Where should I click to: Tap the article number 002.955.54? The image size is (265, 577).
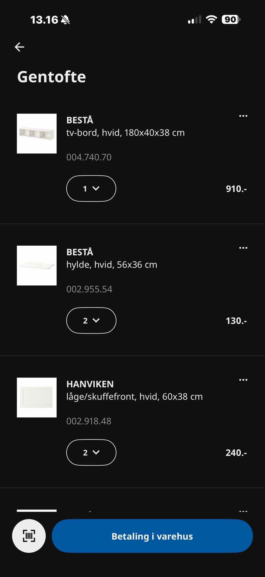89,289
